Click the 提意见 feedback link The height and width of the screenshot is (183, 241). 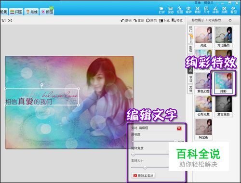[x=209, y=3]
